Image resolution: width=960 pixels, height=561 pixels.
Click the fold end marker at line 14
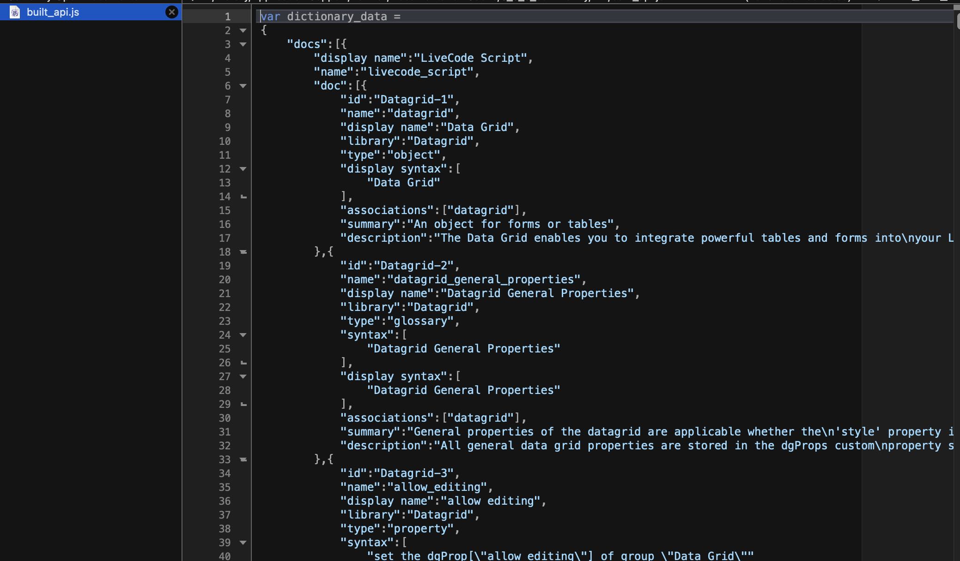243,197
